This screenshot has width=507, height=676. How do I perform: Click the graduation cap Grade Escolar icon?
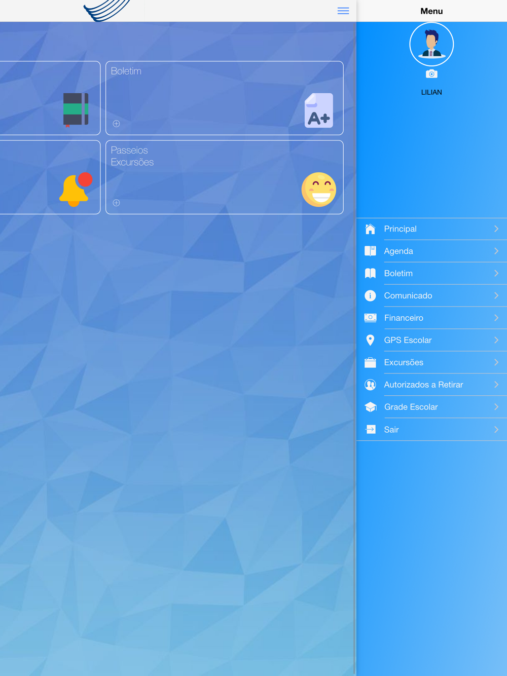coord(370,407)
